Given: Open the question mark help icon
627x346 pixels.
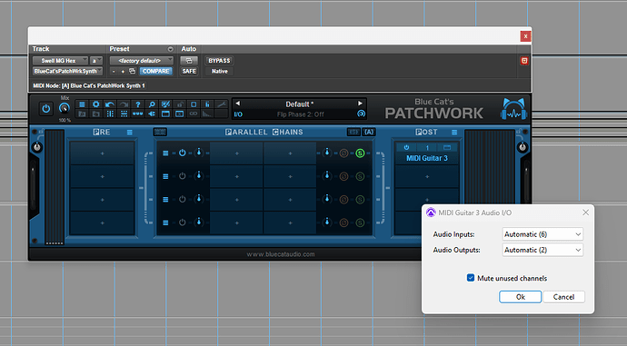Looking at the screenshot, I should pos(137,104).
